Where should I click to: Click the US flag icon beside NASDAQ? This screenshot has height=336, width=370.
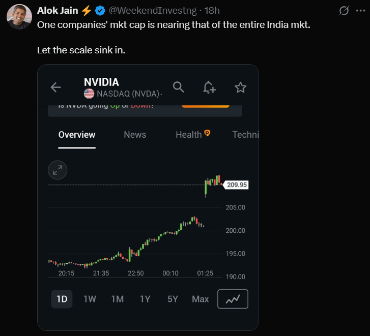click(89, 94)
